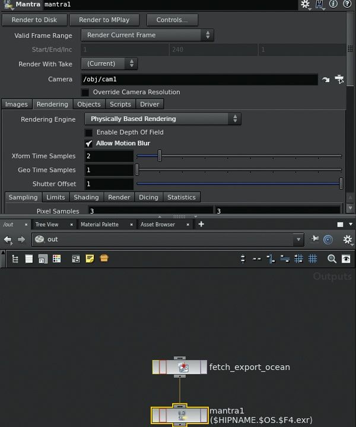Viewport: 356px width, 427px height.
Task: Open the camera operator chooser icon
Action: coord(339,79)
